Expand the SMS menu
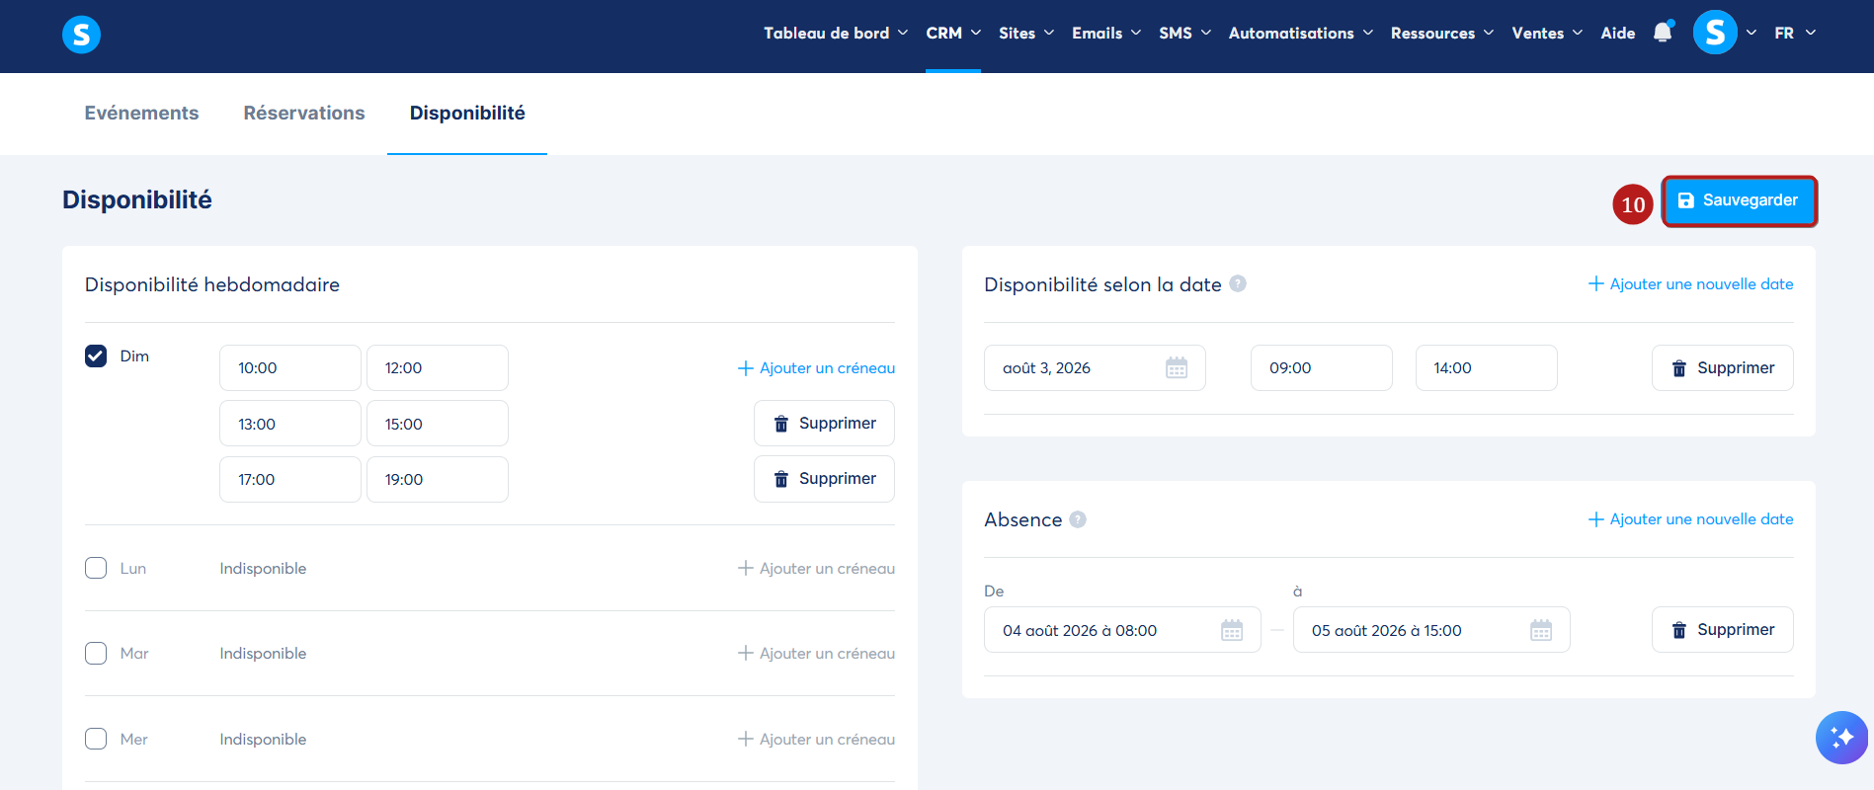 point(1184,33)
